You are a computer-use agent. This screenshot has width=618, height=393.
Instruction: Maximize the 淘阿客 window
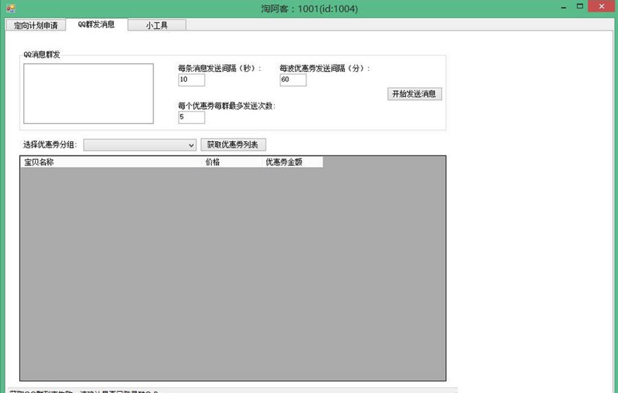(580, 6)
